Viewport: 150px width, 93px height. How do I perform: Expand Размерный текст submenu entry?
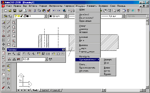click(88, 60)
